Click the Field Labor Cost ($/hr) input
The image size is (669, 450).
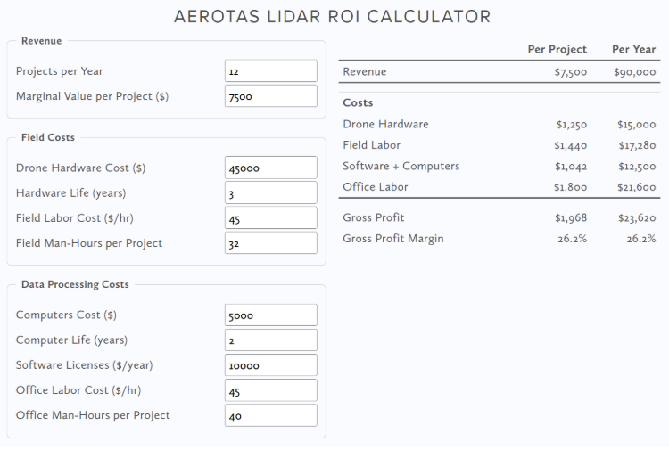pyautogui.click(x=271, y=218)
